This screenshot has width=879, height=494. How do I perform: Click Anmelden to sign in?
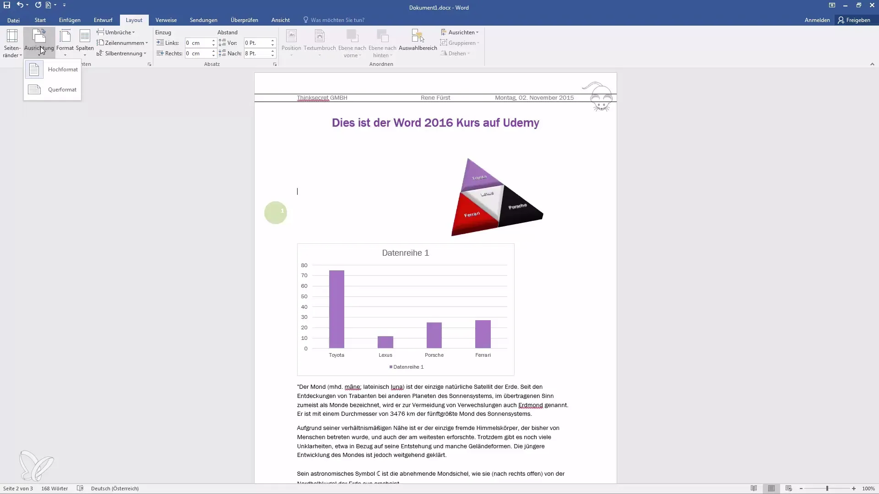817,20
